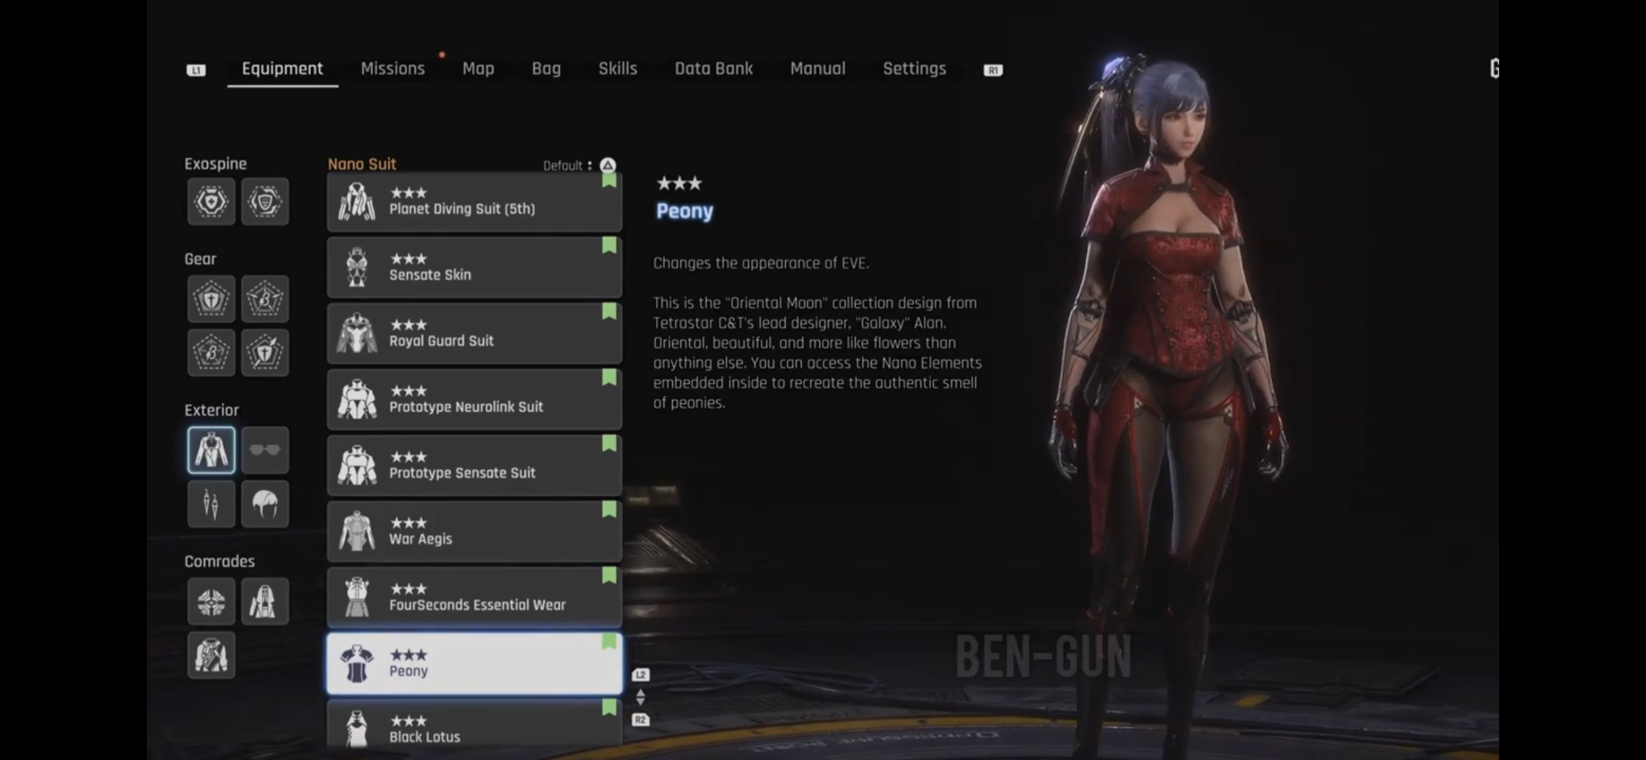1646x760 pixels.
Task: Select the Nano Suit exterior slot
Action: pyautogui.click(x=211, y=450)
